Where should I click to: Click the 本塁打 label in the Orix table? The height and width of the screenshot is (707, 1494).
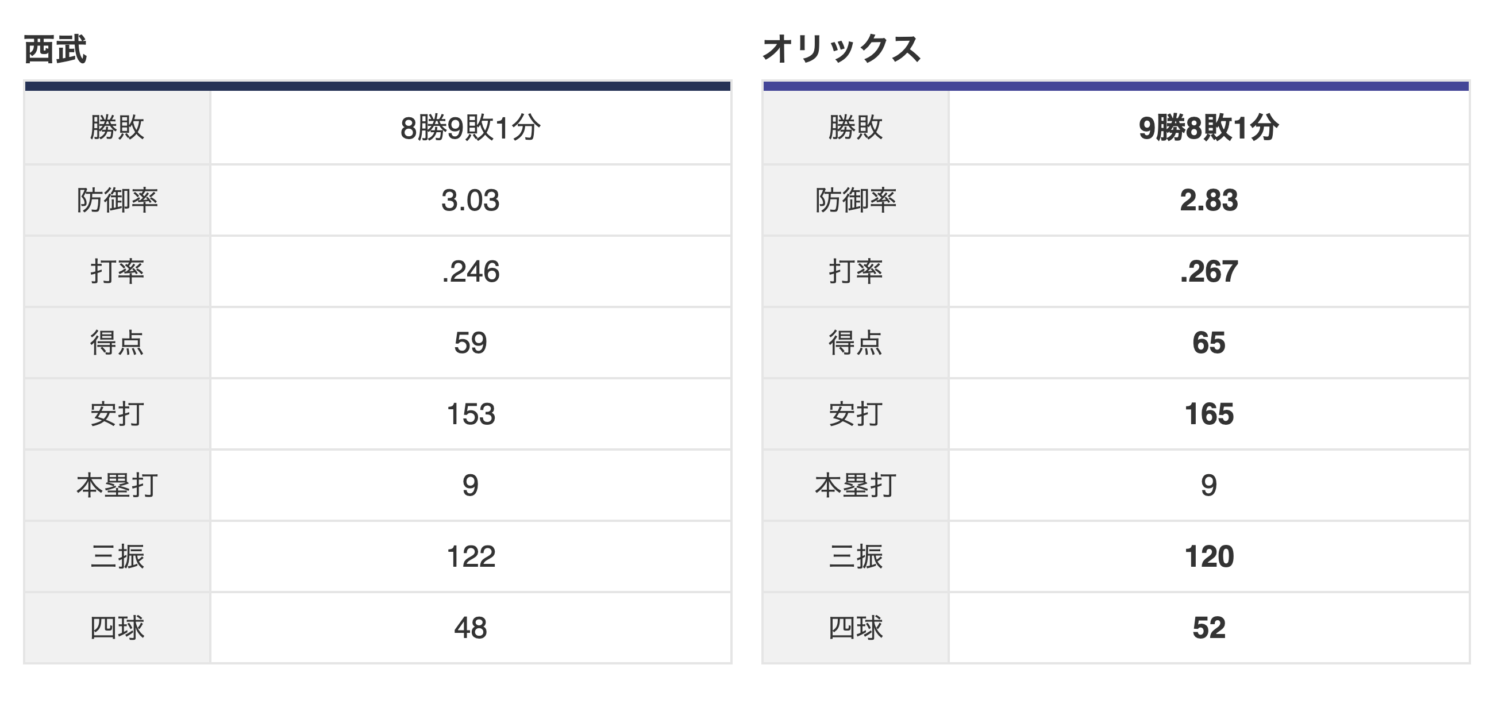tap(856, 486)
